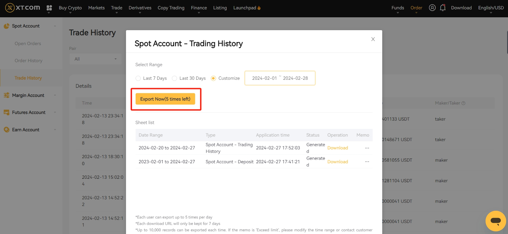Click the Maker/Taker help icon
508x234 pixels.
coord(464,103)
